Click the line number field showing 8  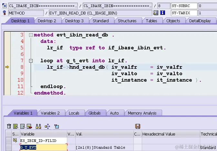[x=164, y=6]
